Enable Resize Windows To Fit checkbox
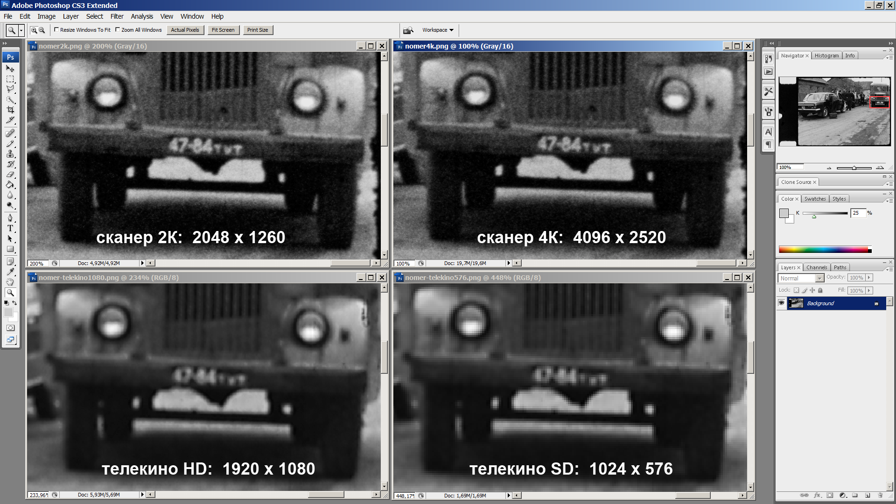Viewport: 896px width, 504px height. point(56,29)
